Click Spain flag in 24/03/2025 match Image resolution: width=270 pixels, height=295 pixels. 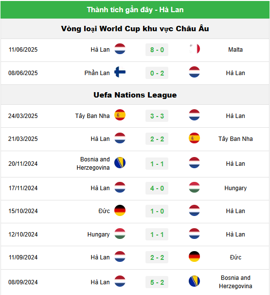click(120, 115)
